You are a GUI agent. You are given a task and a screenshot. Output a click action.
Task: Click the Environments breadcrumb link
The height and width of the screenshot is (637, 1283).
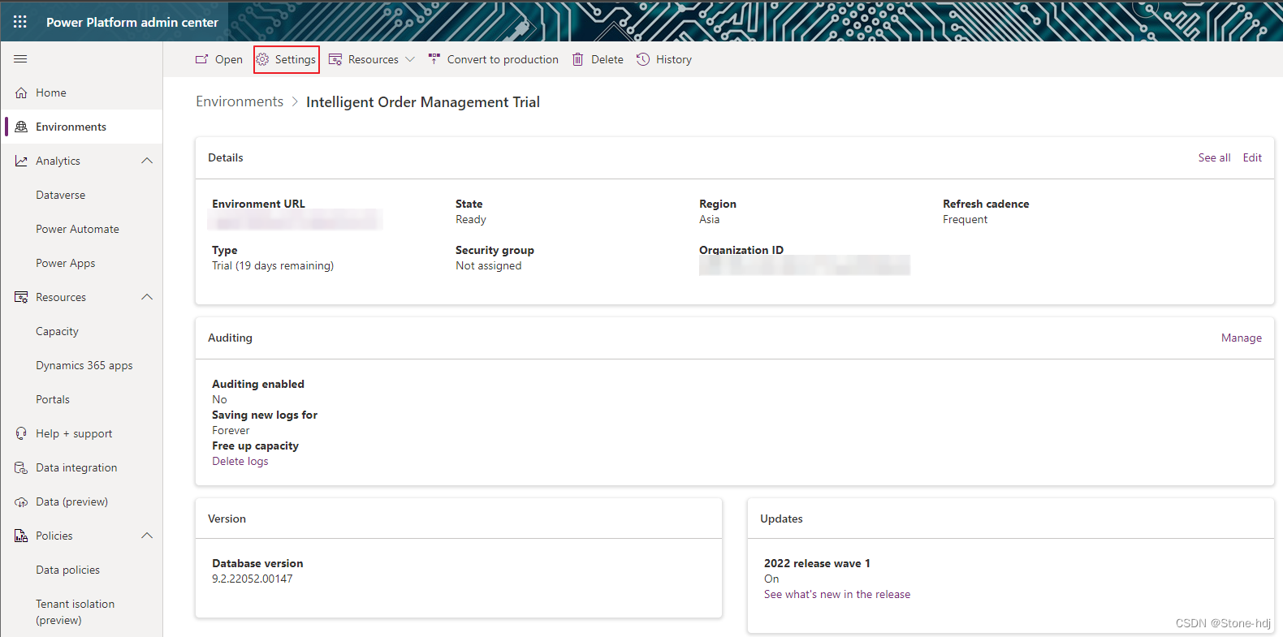[240, 101]
